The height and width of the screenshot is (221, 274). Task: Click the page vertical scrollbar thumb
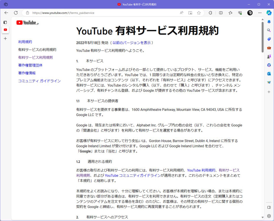262,37
